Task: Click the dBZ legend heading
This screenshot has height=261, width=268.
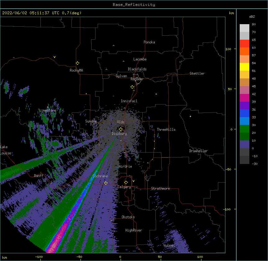Action: (x=252, y=16)
